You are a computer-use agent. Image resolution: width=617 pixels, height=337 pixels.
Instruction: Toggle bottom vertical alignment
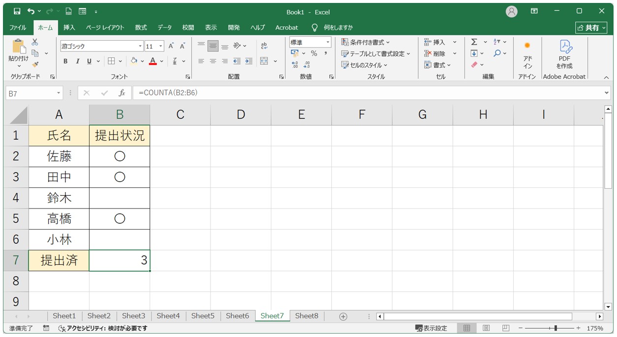coord(225,46)
